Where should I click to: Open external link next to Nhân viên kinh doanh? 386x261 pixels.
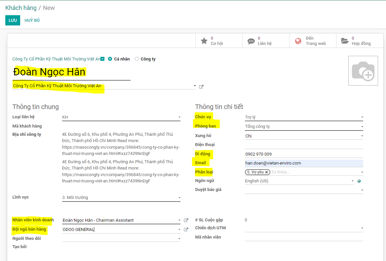[186, 220]
